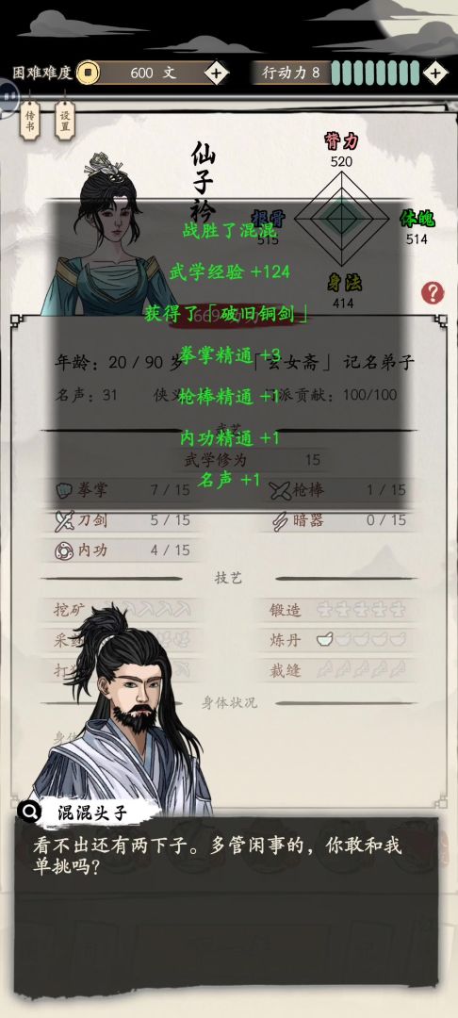Inspect 混混头子 with magnifier icon
Image resolution: width=458 pixels, height=1018 pixels.
[x=29, y=811]
